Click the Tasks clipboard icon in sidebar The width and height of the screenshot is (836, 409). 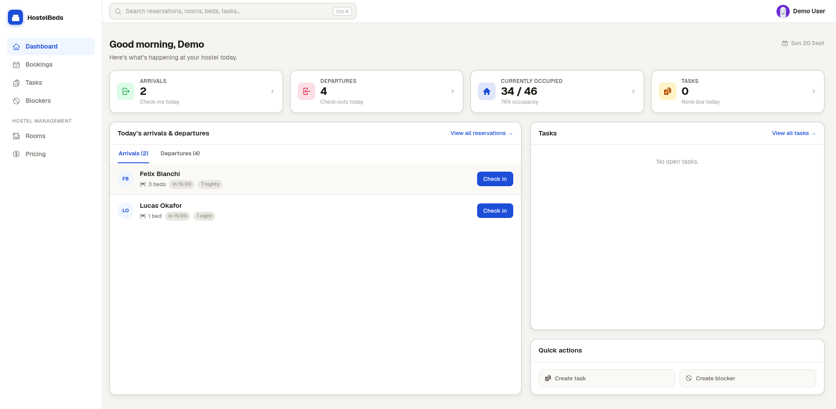(x=16, y=83)
